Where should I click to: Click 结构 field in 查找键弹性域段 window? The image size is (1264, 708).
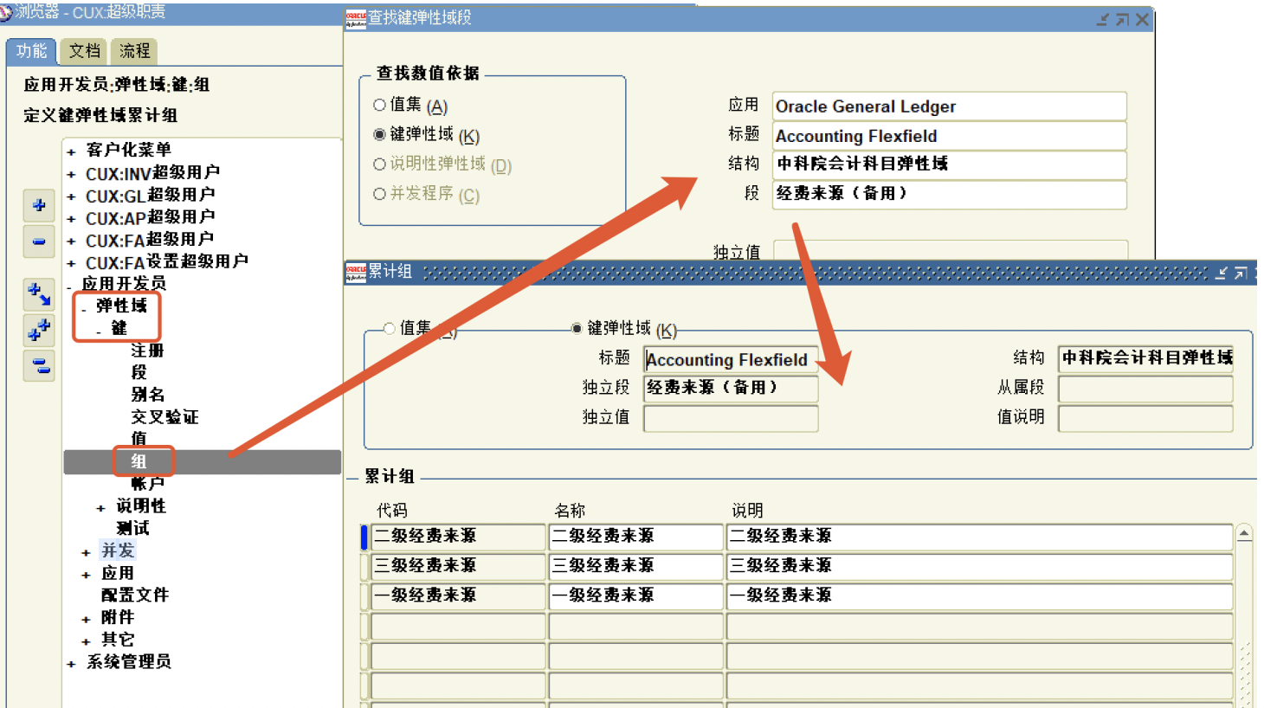point(950,164)
